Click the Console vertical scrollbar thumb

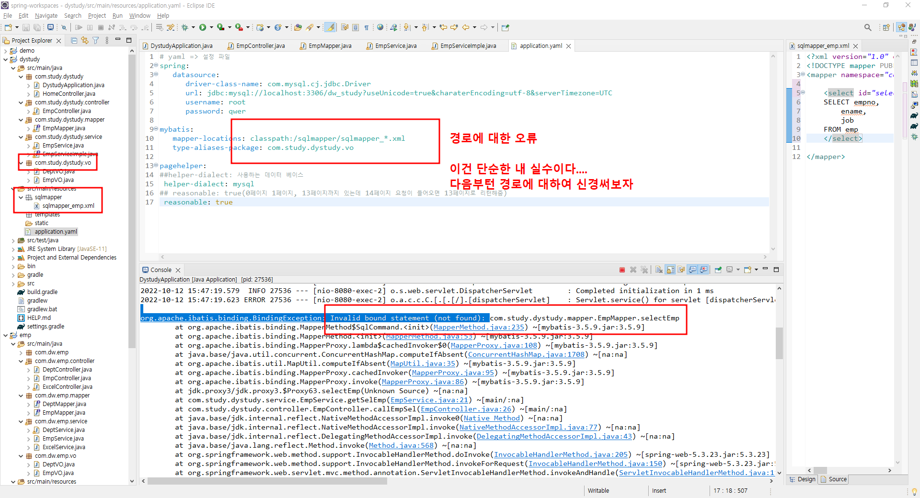pyautogui.click(x=779, y=343)
